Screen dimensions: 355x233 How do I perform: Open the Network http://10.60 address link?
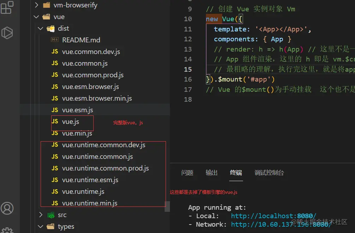click(x=281, y=225)
